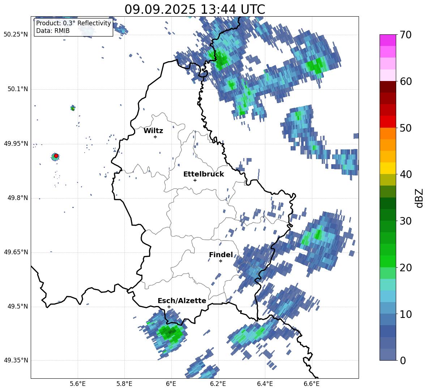Screen dimensions: 428x391
Task: Select the Findel station label
Action: [221, 255]
